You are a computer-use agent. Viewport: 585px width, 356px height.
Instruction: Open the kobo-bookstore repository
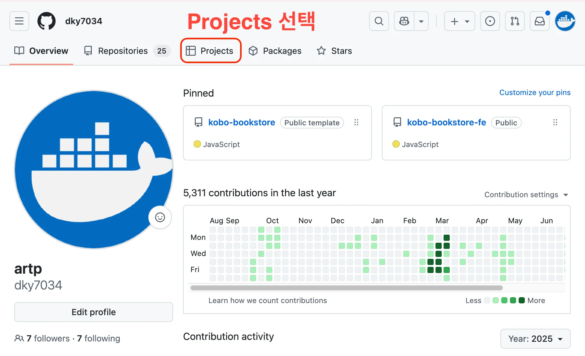(x=242, y=123)
